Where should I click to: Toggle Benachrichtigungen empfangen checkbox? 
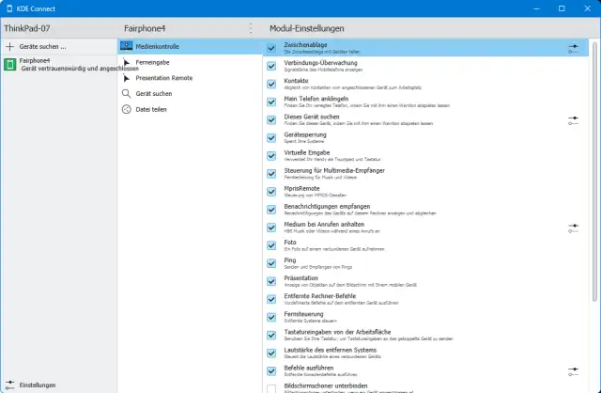pos(271,210)
